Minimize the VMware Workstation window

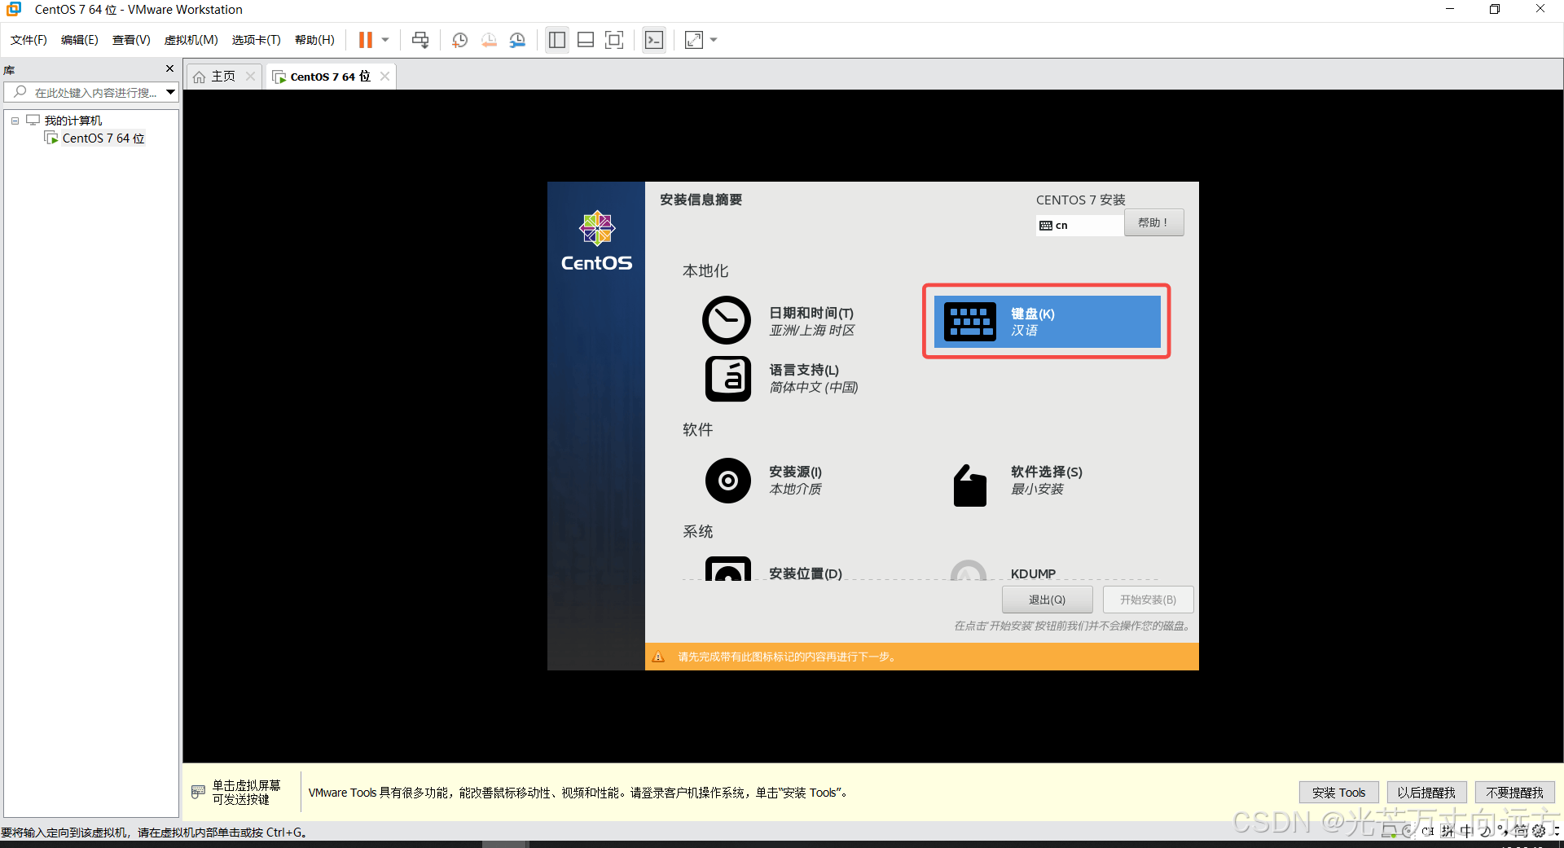pyautogui.click(x=1450, y=10)
